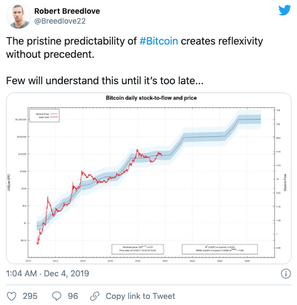Open tweet info circle icon
This screenshot has height=305, width=297.
286,274
